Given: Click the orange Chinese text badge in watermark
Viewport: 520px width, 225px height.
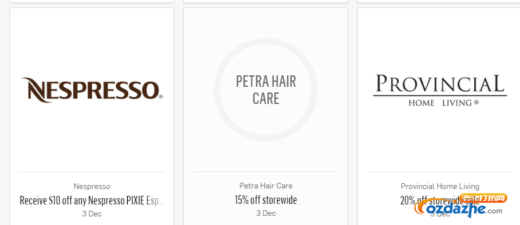Looking at the screenshot, I should [x=483, y=199].
